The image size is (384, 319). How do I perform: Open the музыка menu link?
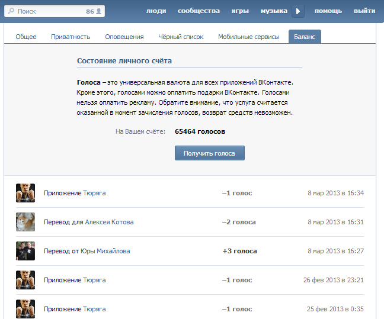[x=274, y=11]
